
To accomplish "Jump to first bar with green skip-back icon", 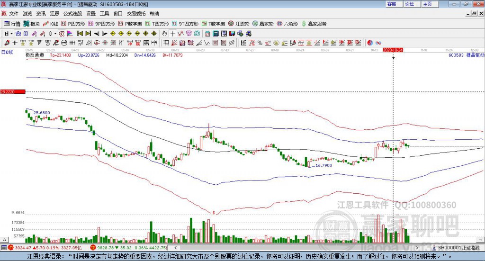I will (80, 34).
